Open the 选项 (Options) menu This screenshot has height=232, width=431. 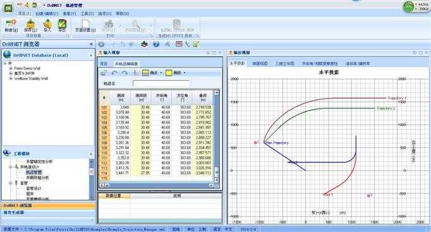(105, 13)
